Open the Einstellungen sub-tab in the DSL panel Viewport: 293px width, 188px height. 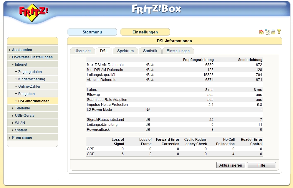[x=178, y=51]
